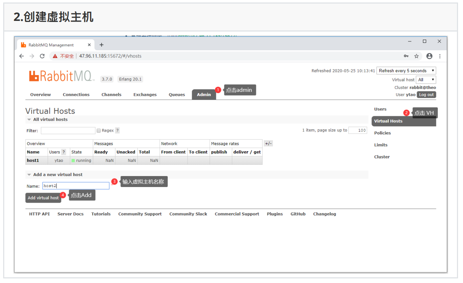Screen dimensions: 463x283
Task: Click the virtual host Name field
Action: point(76,186)
